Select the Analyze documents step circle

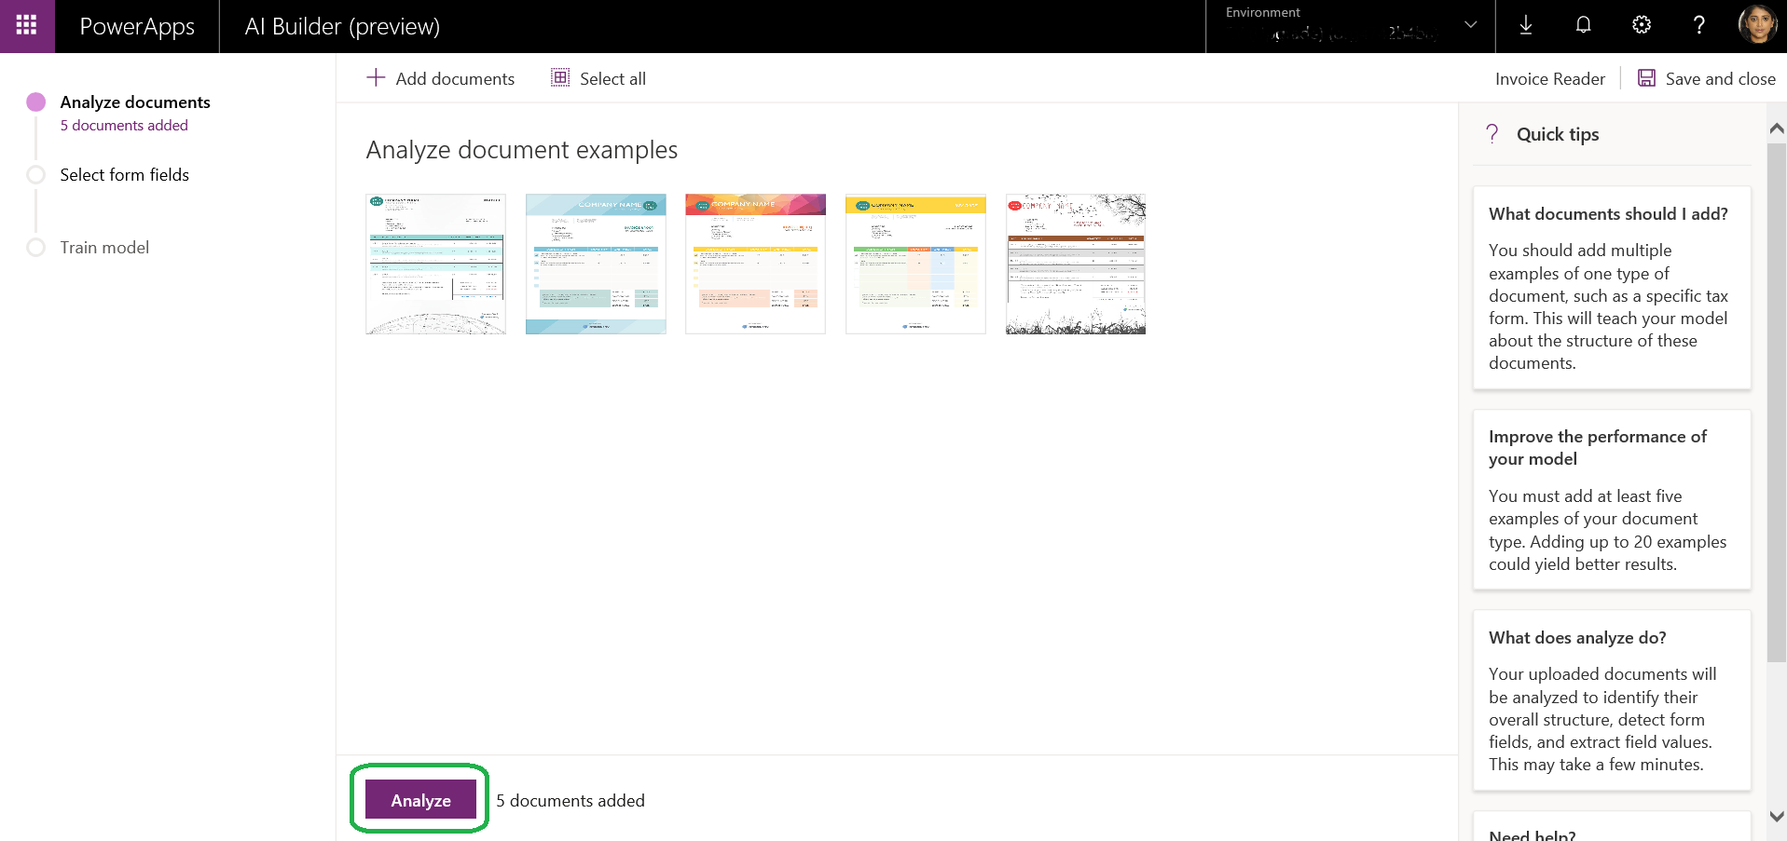coord(36,102)
